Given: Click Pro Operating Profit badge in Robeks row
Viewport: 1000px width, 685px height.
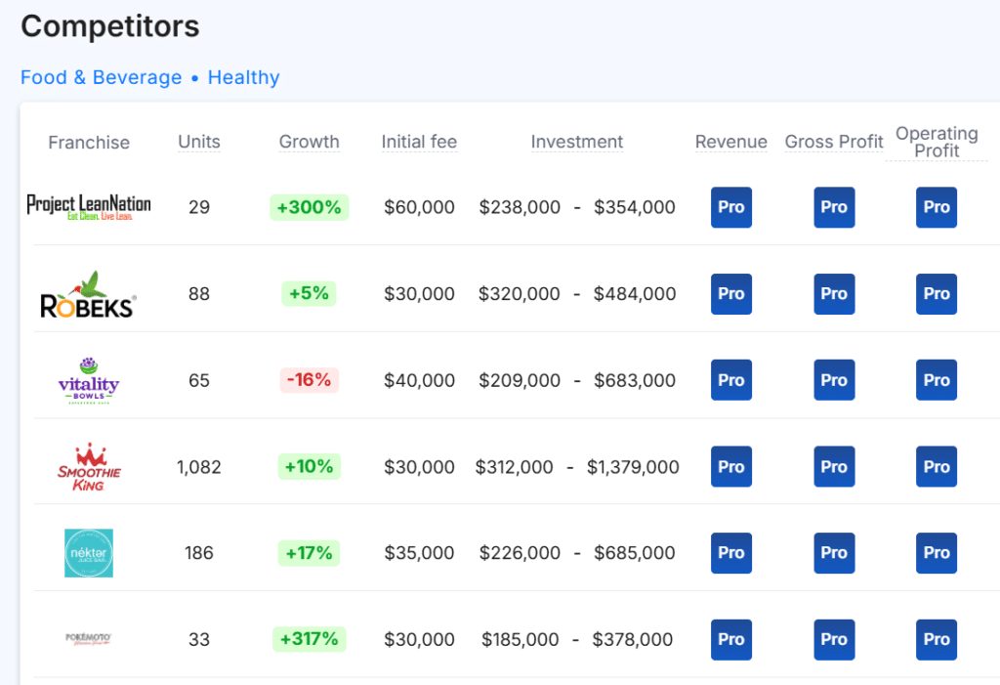Looking at the screenshot, I should tap(937, 294).
